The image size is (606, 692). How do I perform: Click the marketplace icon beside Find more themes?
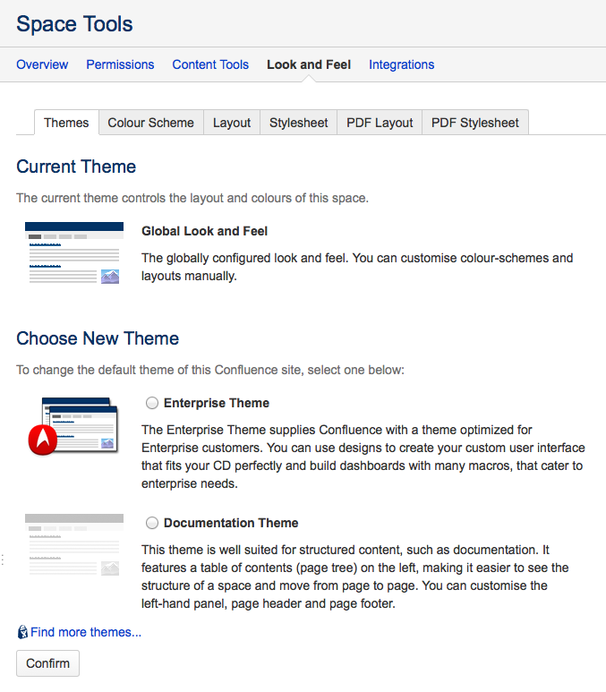[x=22, y=632]
